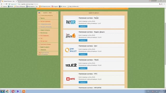166x93 pixels.
Task: Click the extension icon beside the star
Action: point(160,4)
